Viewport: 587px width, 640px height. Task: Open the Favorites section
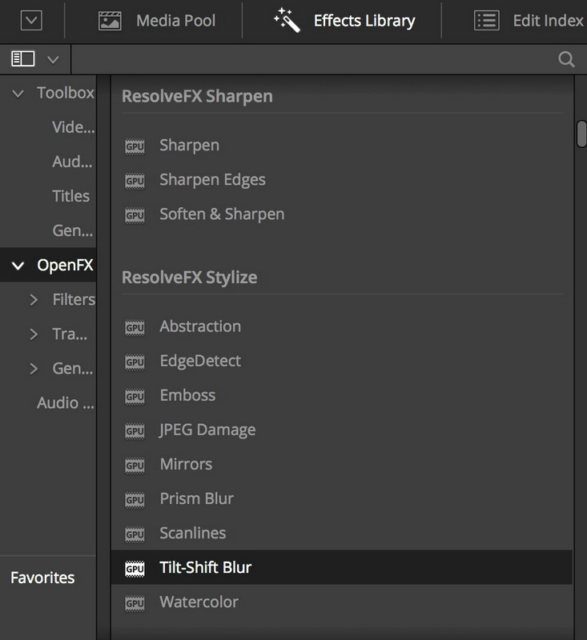coord(42,578)
